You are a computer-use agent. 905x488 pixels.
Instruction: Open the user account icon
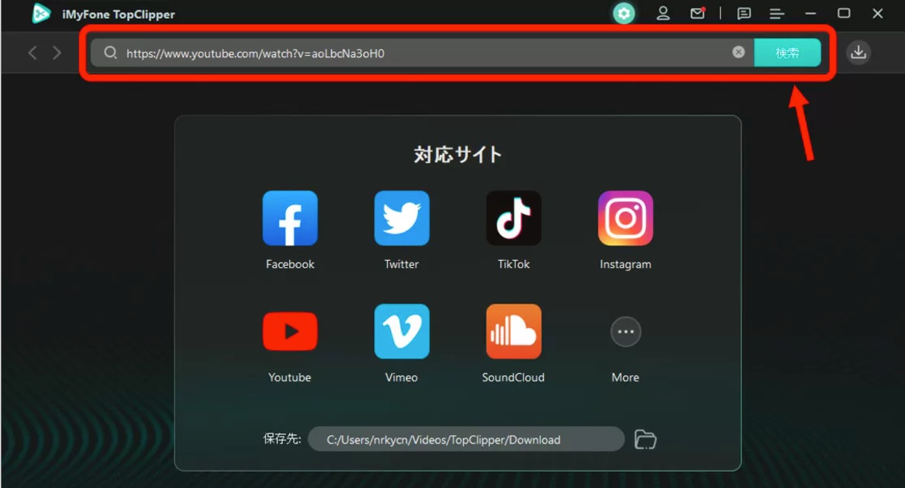(663, 13)
